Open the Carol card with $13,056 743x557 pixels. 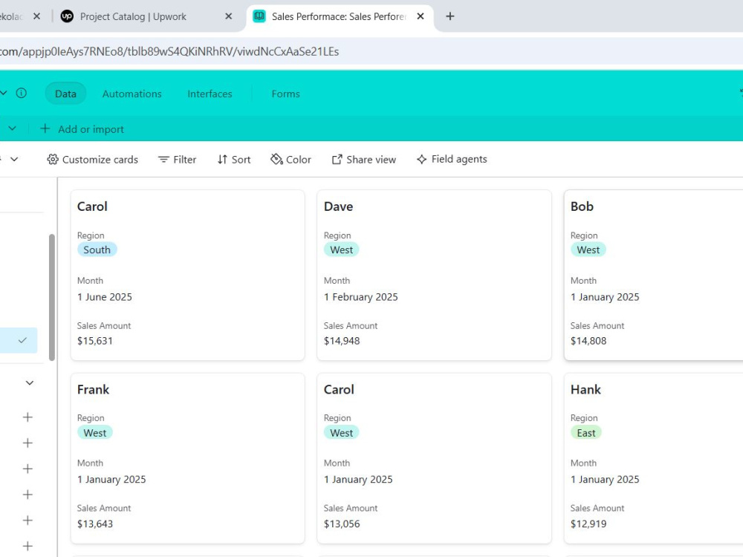434,458
